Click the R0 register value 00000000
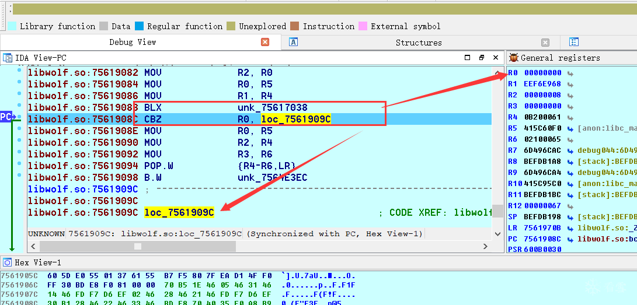This screenshot has height=305, width=637. tap(543, 73)
